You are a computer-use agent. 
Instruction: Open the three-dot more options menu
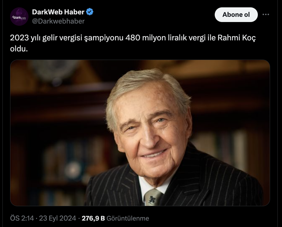266,15
